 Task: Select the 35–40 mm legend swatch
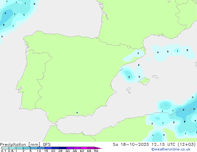coord(77,148)
